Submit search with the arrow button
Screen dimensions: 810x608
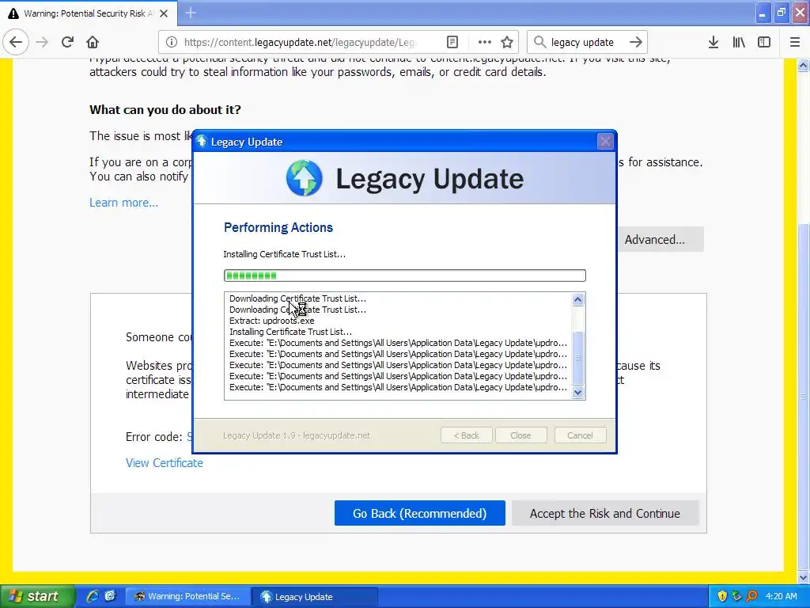point(636,42)
